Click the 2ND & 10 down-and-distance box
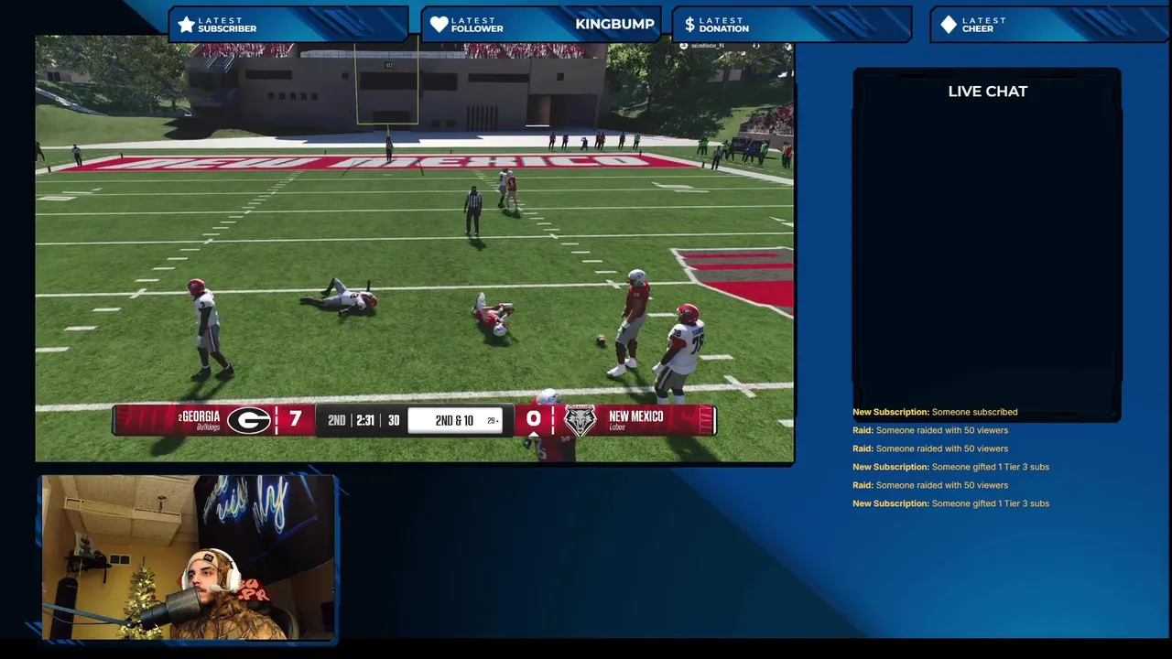This screenshot has width=1172, height=659. [455, 420]
